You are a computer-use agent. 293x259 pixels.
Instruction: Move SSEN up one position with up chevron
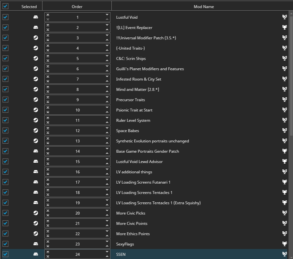tap(107, 256)
